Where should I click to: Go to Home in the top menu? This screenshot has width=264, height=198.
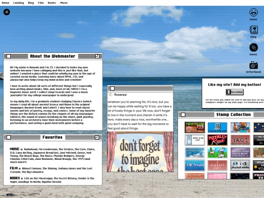pos(5,3)
